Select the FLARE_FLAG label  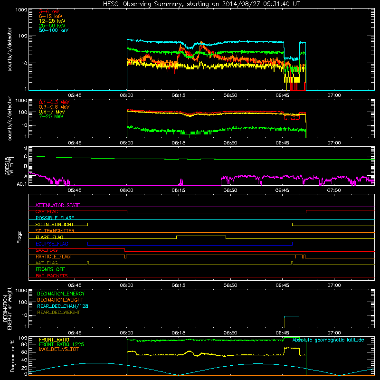tap(49, 237)
